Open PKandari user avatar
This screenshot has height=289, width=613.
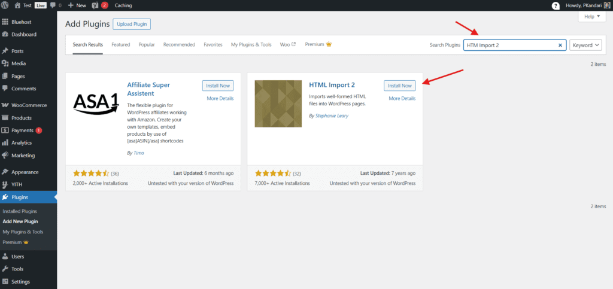point(606,5)
